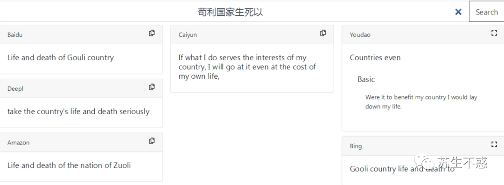Click the 'Were it to benefit my country' sentence

(421, 102)
